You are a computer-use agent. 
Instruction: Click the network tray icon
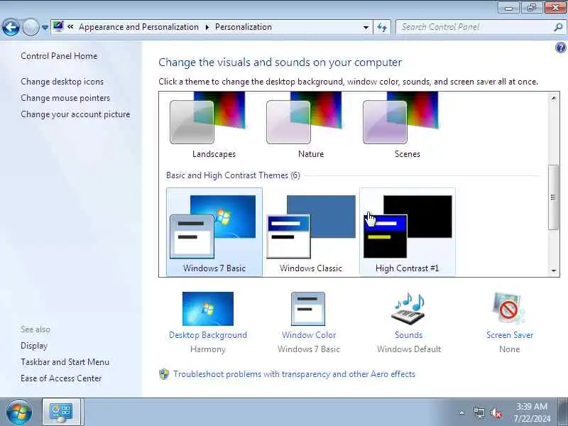(479, 413)
